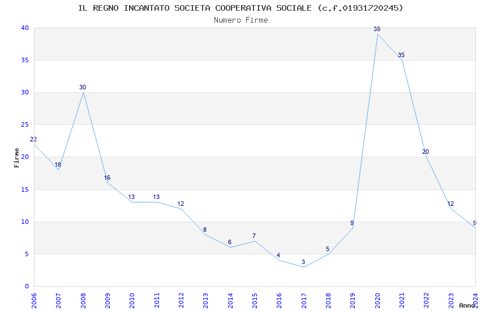Pick the data label 7 for 2015
481x311 pixels.
[x=254, y=236]
